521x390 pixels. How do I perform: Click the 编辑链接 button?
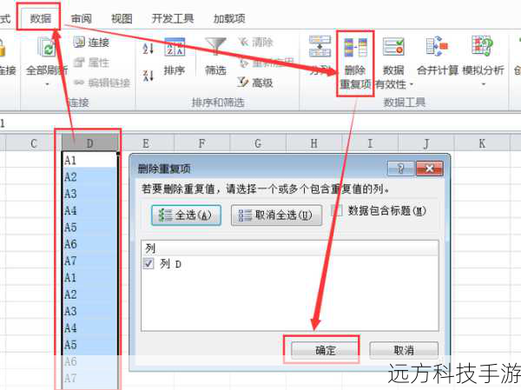pyautogui.click(x=102, y=83)
